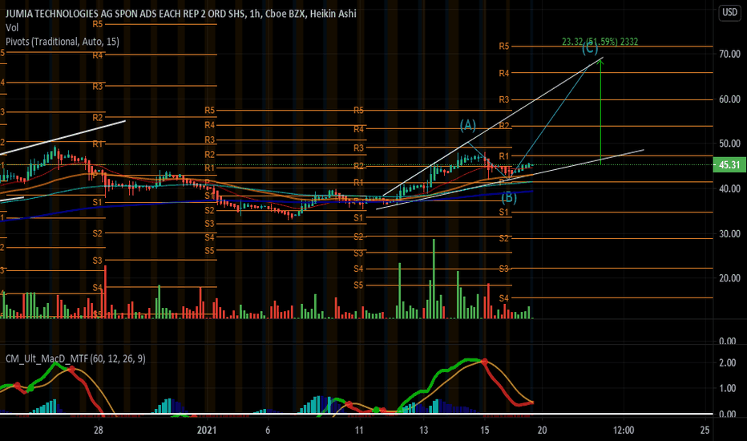Click the 15 date label on time axis

coord(484,430)
